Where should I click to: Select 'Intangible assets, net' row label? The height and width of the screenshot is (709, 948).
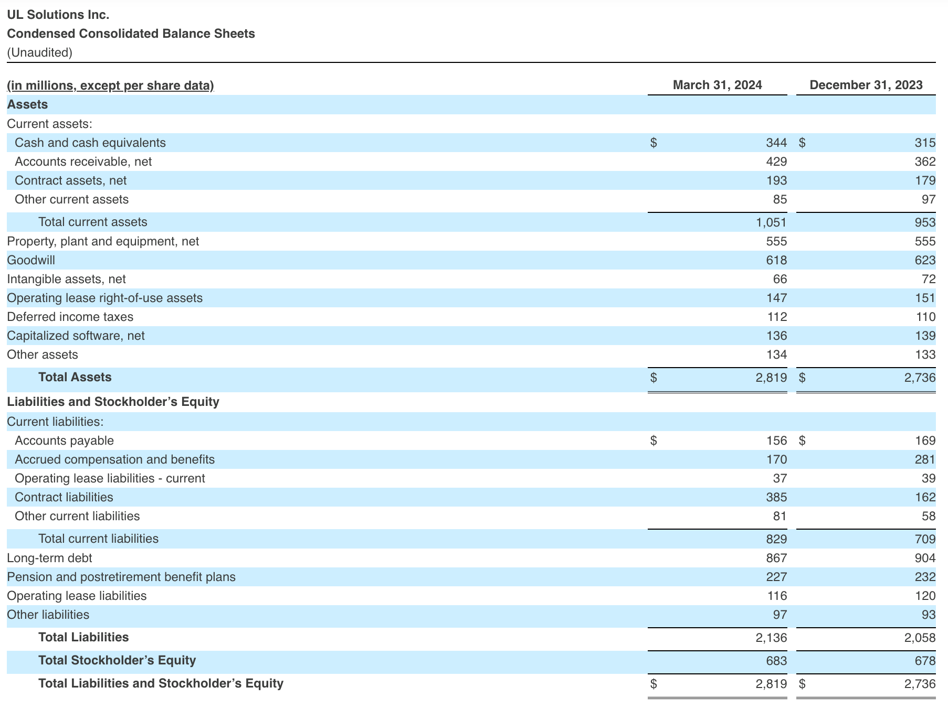pyautogui.click(x=66, y=279)
